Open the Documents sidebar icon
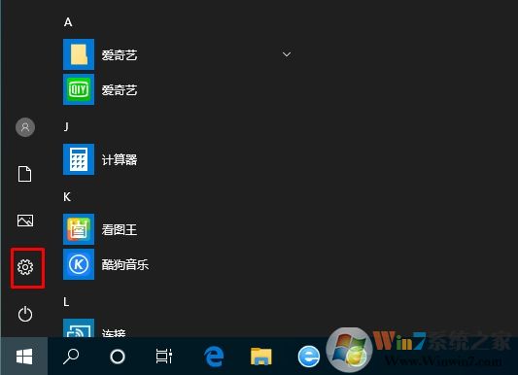The height and width of the screenshot is (375, 518). coord(24,174)
